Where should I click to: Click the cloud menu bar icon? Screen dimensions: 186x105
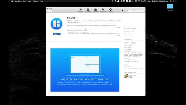(x=118, y=1)
